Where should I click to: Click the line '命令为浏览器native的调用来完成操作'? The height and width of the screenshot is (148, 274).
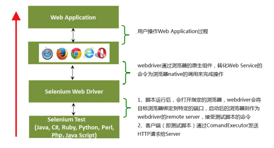(x=180, y=74)
